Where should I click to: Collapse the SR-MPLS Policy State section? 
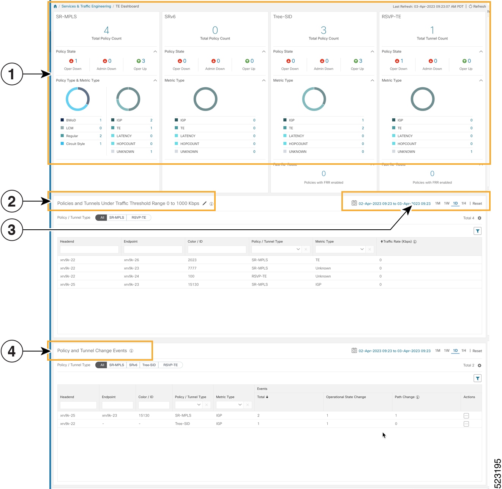pyautogui.click(x=155, y=51)
